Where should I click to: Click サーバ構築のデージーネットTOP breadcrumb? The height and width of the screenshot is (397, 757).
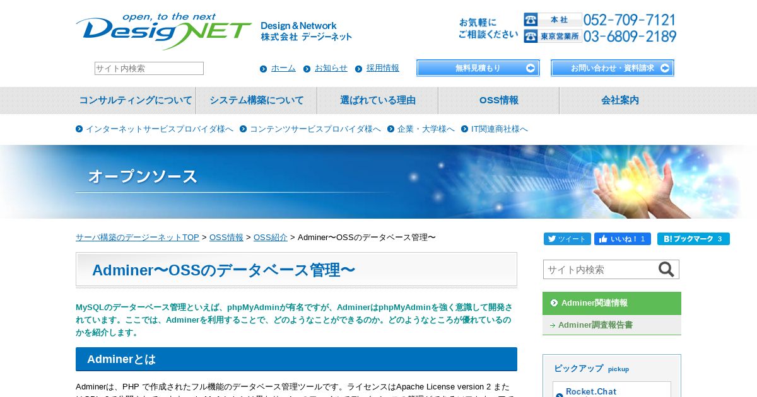coord(138,238)
